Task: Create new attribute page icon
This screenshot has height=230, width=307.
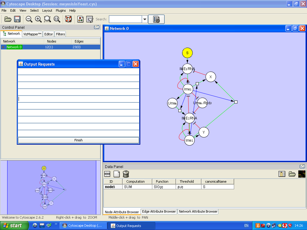Action: pos(117,174)
